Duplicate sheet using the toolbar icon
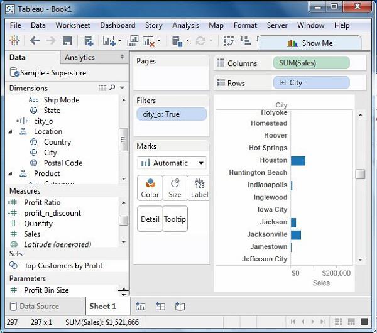This screenshot has width=377, height=333. click(133, 41)
